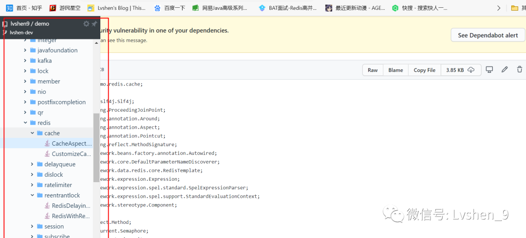The height and width of the screenshot is (238, 526).
Task: Expand the session folder chevron
Action: [32, 226]
